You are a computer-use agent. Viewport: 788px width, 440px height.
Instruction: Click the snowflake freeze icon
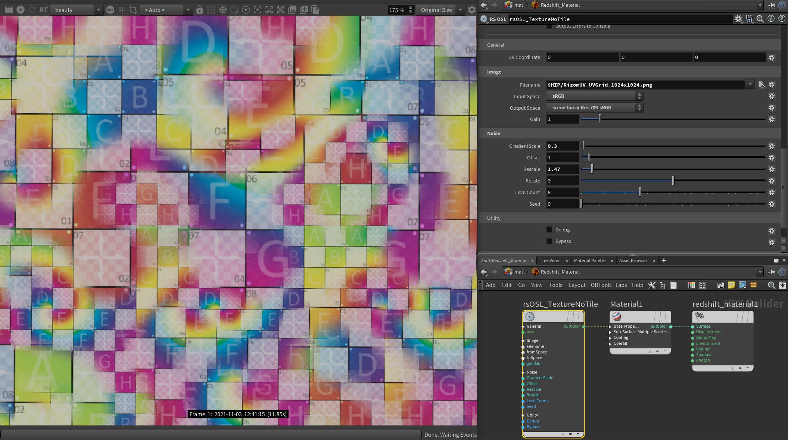223,10
